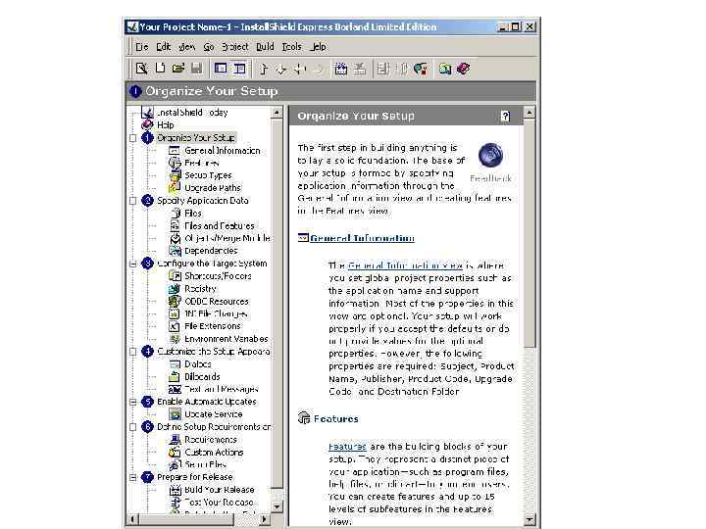
Task: Click tree pane scroll down arrow
Action: point(277,506)
